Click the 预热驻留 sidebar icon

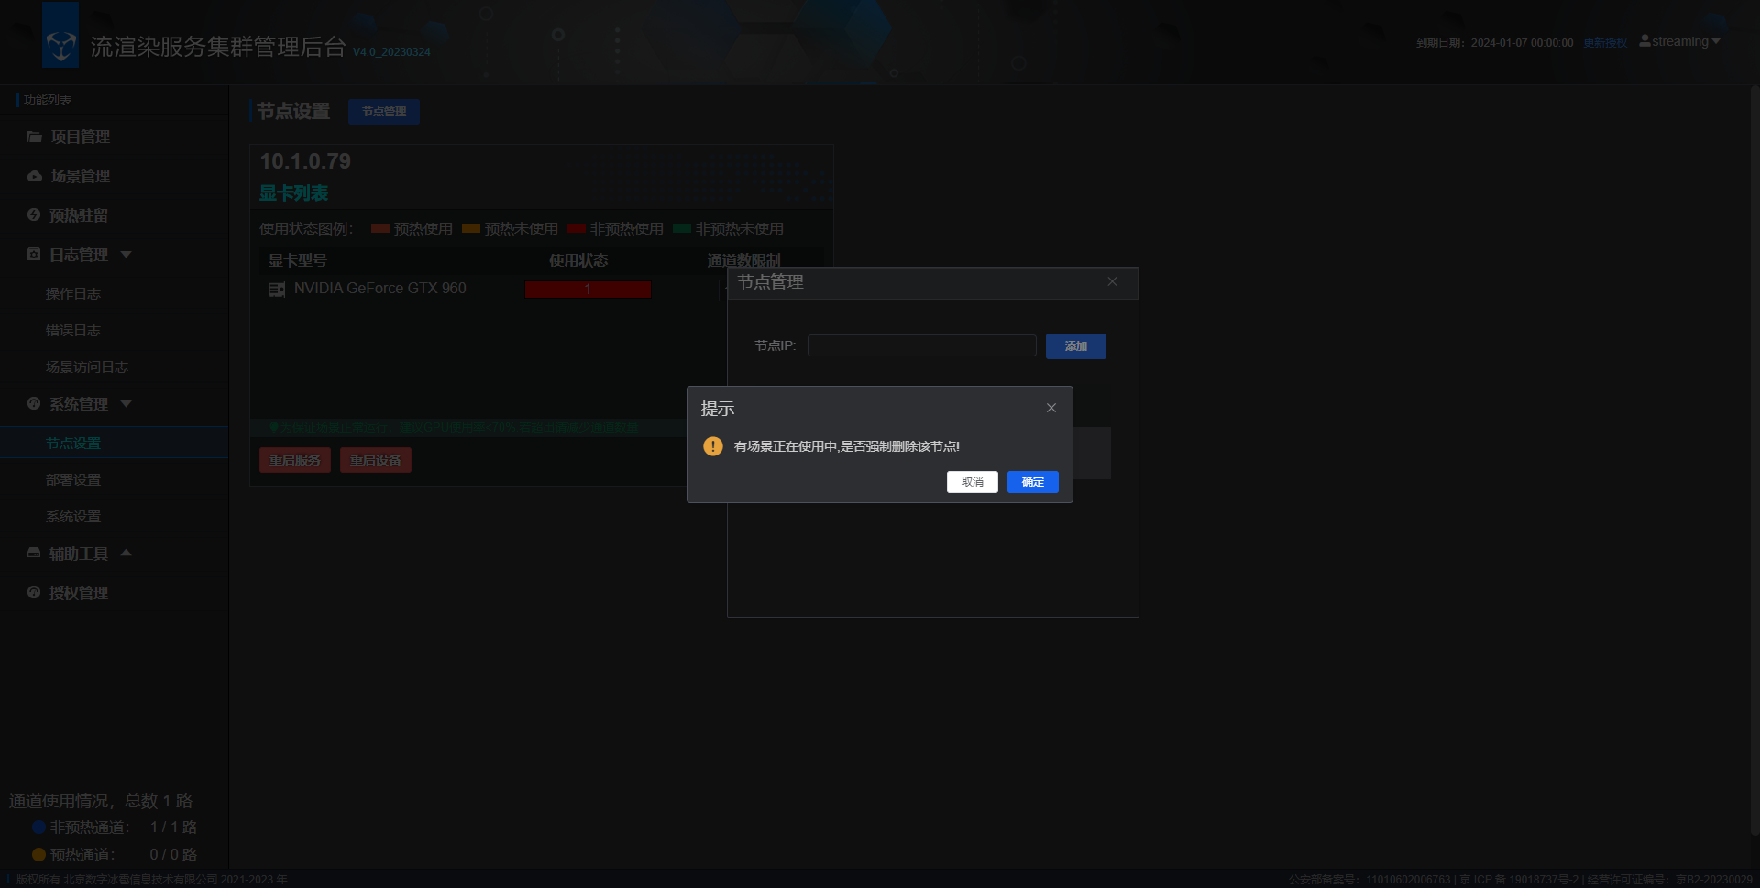pyautogui.click(x=34, y=215)
